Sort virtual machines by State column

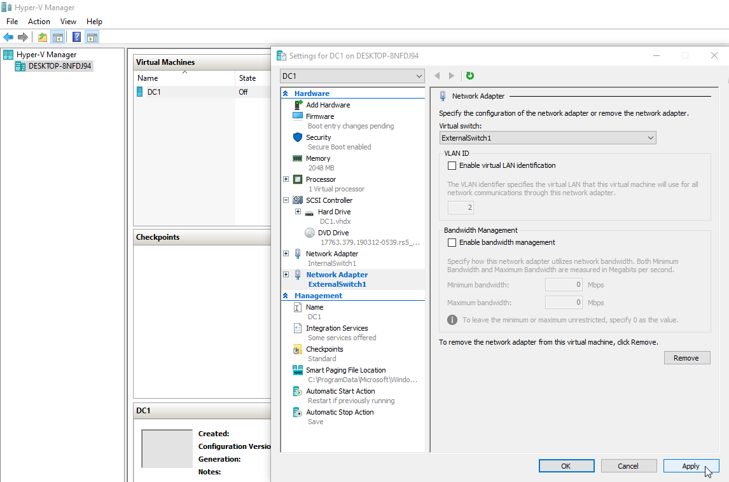click(253, 78)
